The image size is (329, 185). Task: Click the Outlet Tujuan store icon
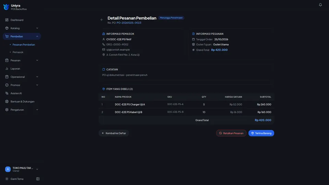pos(193,45)
